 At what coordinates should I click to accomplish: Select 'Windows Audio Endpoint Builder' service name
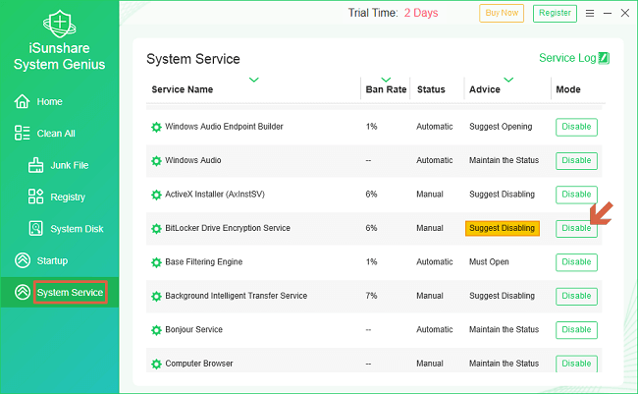tap(224, 127)
